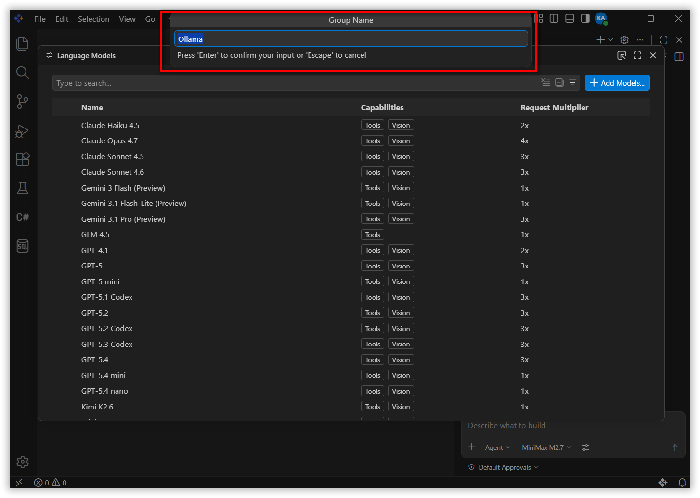Click the Vision tag on the GPT-5.2 row
700x498 pixels.
(x=401, y=313)
